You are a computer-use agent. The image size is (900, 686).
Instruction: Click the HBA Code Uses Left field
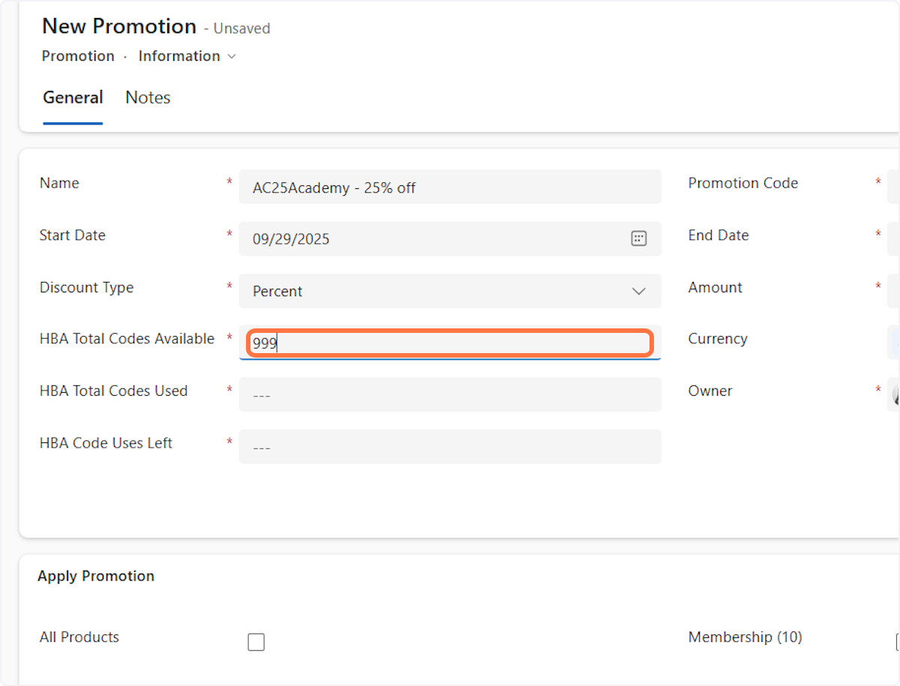(x=450, y=447)
